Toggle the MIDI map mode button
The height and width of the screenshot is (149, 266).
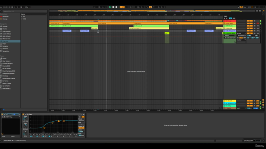pos(249,7)
